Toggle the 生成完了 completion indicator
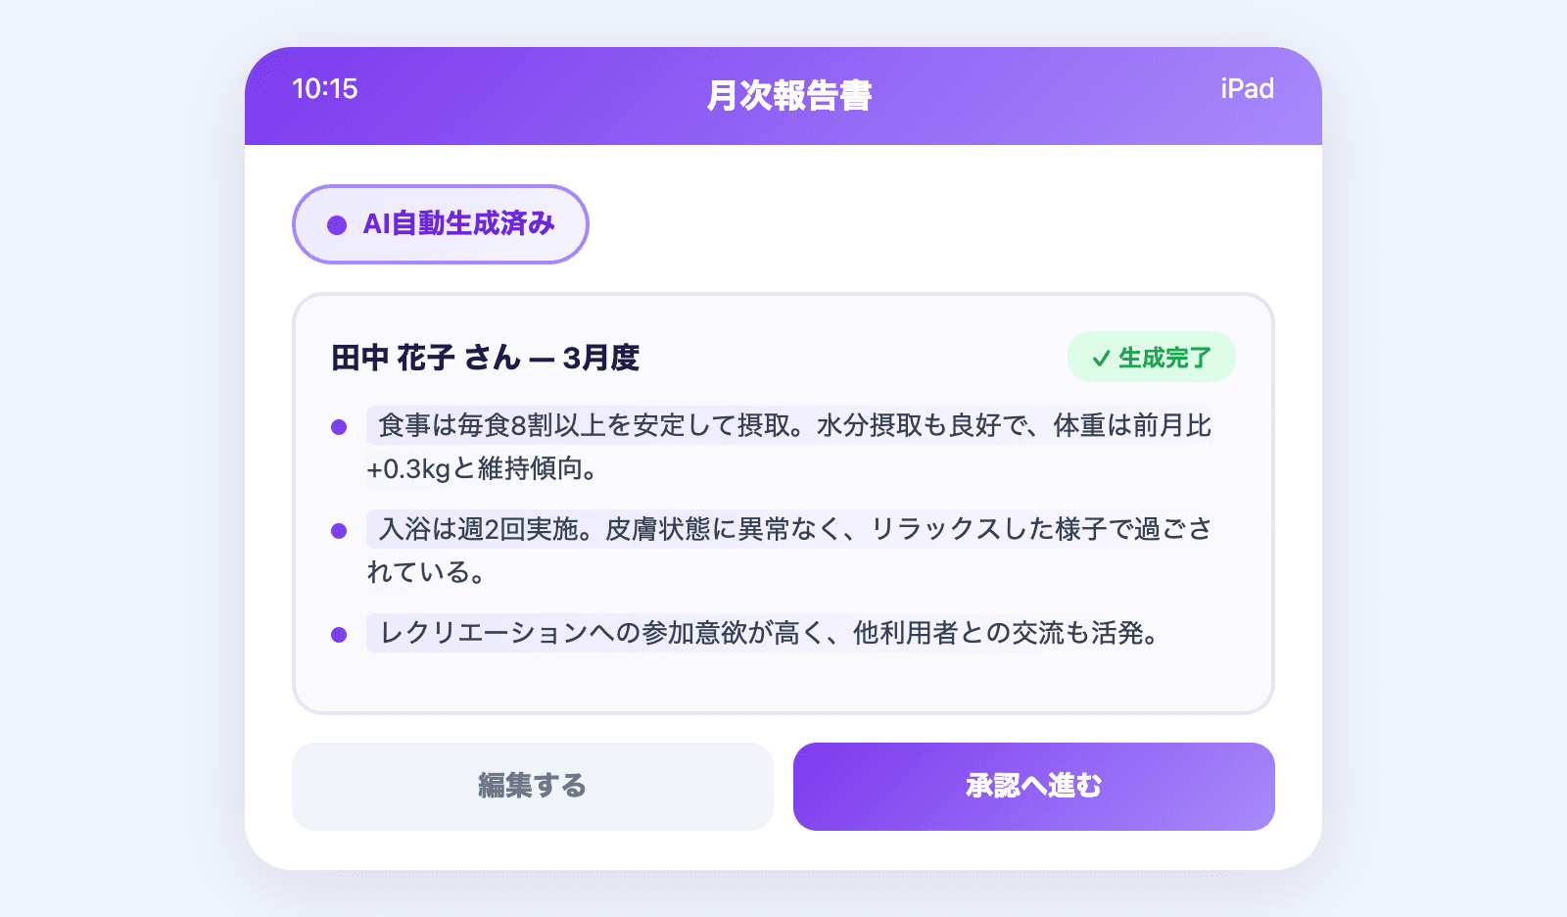The height and width of the screenshot is (917, 1567). [1152, 357]
